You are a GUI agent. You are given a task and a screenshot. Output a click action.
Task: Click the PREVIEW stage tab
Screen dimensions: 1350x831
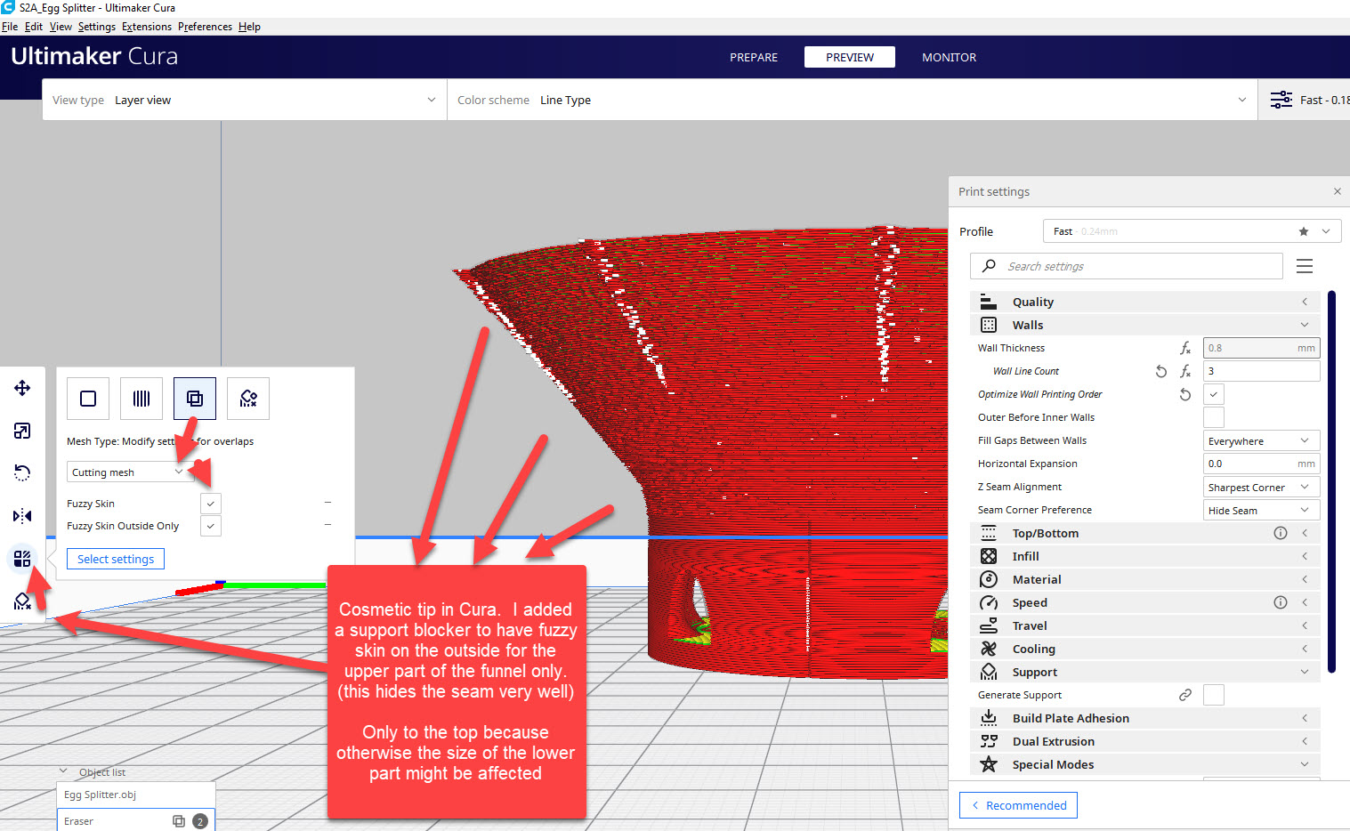pyautogui.click(x=850, y=57)
